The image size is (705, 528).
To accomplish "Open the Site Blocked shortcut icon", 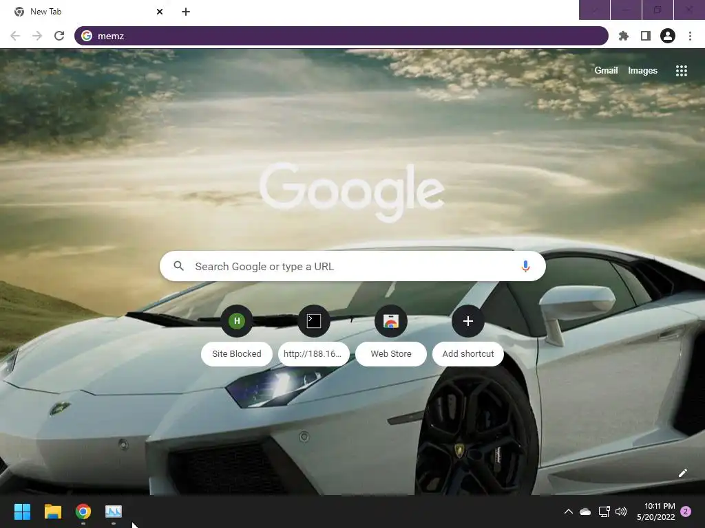I will point(237,321).
